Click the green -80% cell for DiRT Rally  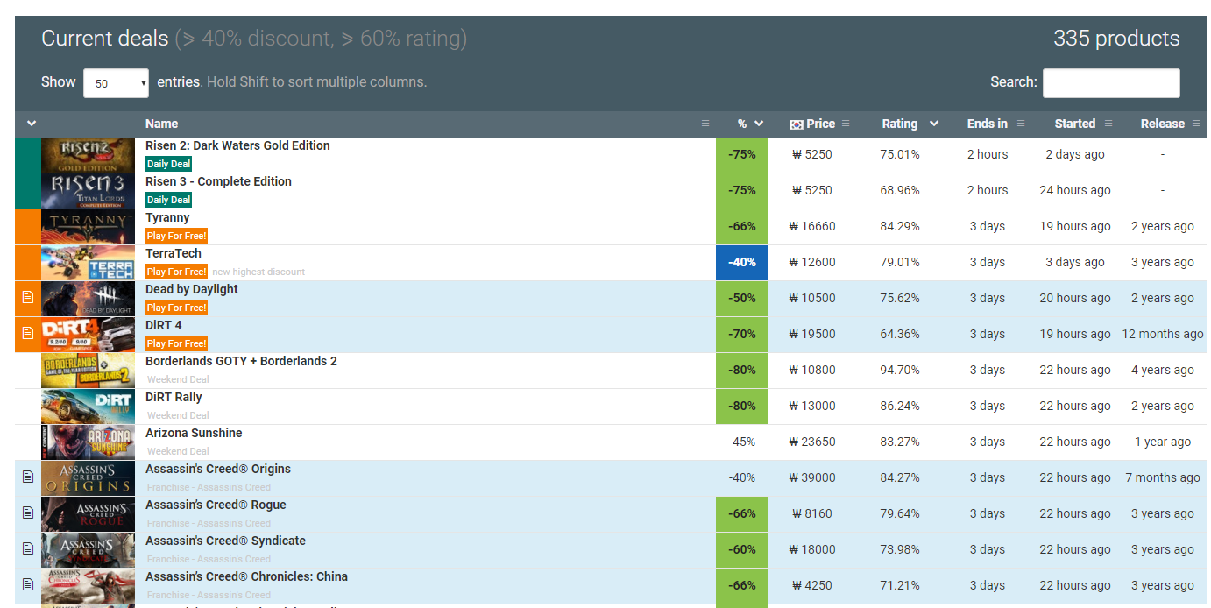click(742, 407)
